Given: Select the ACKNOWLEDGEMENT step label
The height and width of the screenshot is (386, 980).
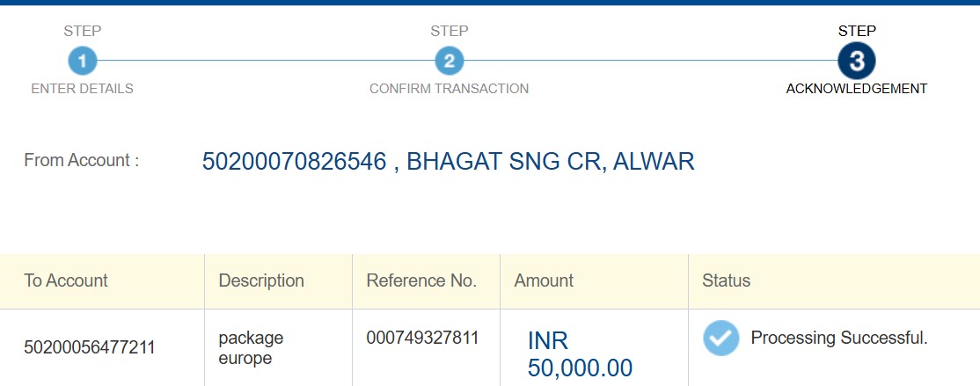Looking at the screenshot, I should click(856, 89).
